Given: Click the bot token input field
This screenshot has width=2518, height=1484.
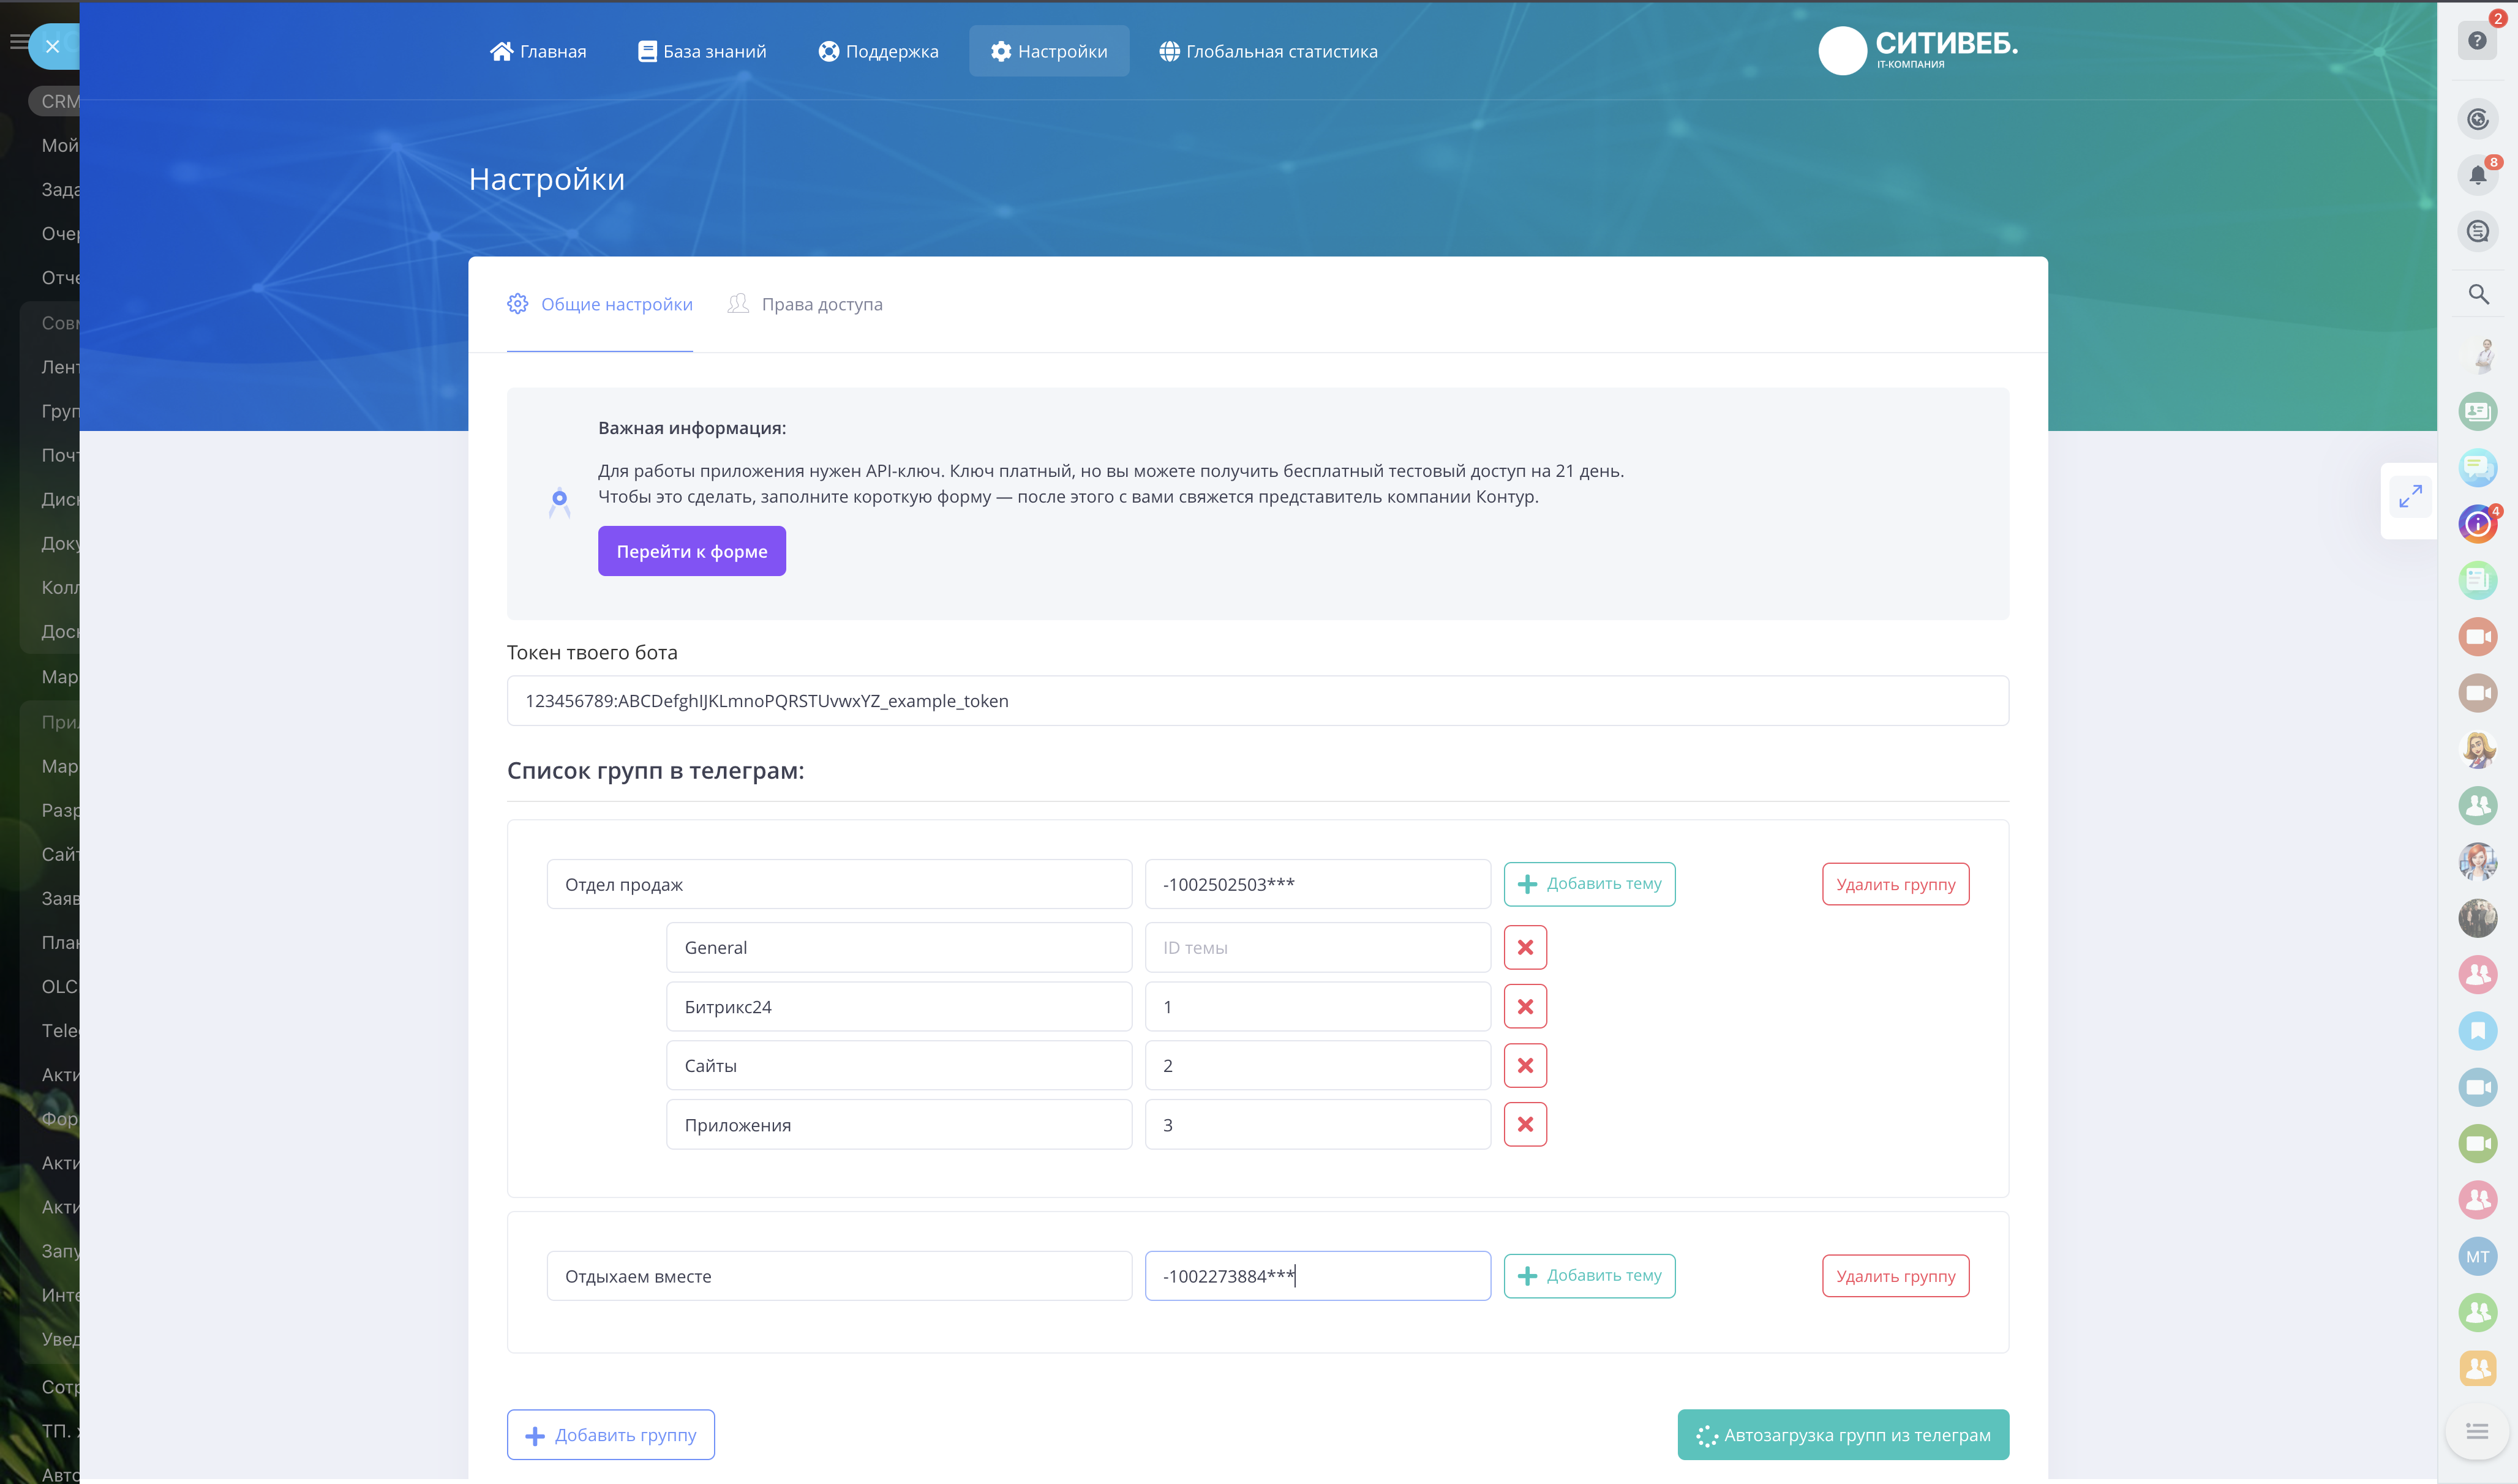Looking at the screenshot, I should pyautogui.click(x=1257, y=700).
